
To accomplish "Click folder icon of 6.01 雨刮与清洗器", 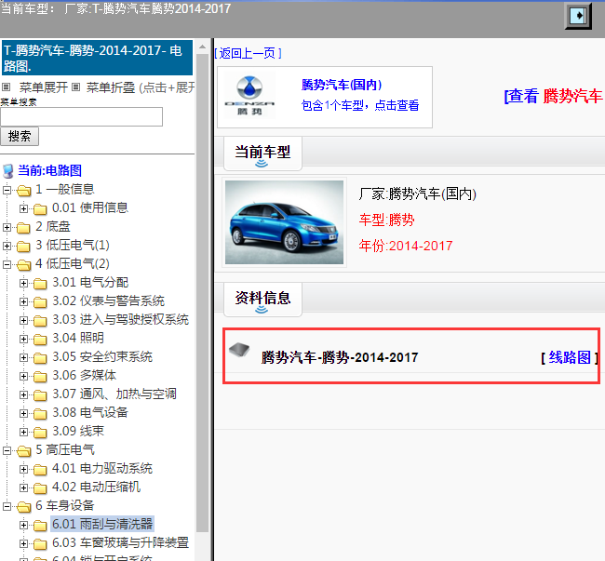I will pos(40,525).
